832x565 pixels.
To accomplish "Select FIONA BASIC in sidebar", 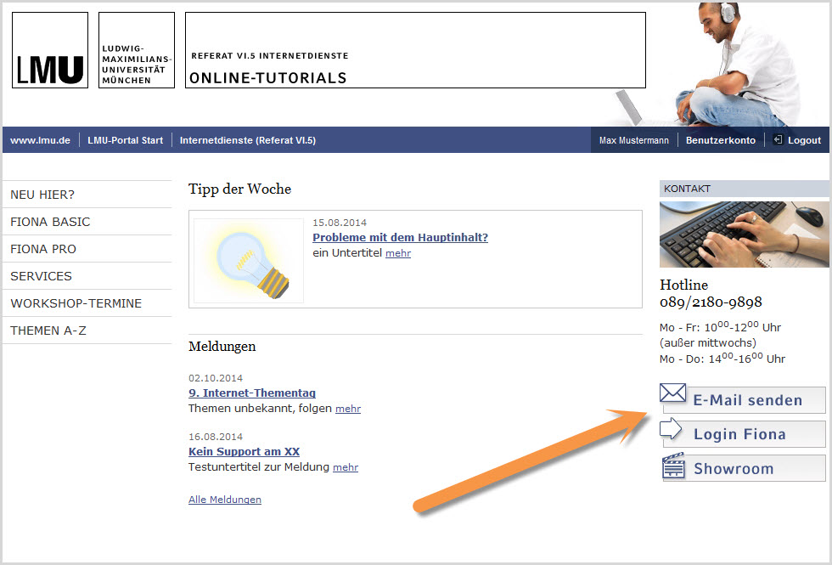I will 87,222.
